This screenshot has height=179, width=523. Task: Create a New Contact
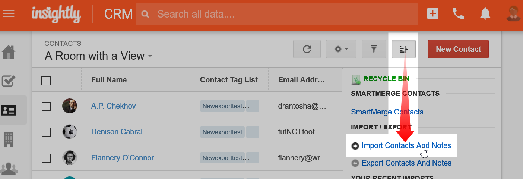[x=458, y=49]
